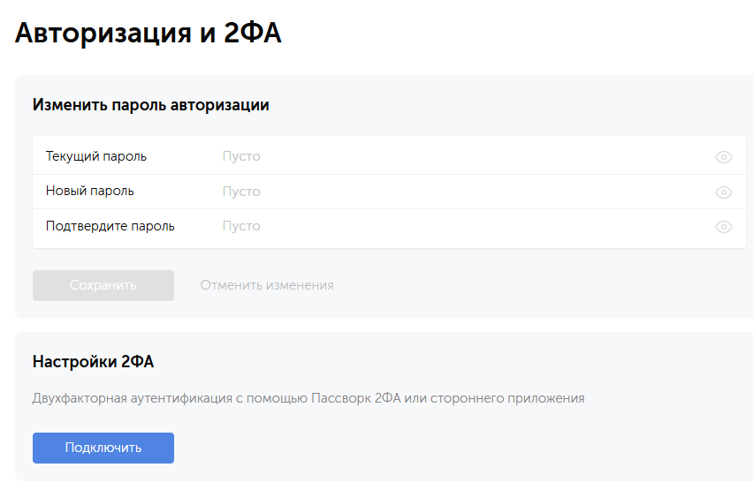The height and width of the screenshot is (490, 753).
Task: Reveal the confirm password field contents
Action: pos(723,227)
